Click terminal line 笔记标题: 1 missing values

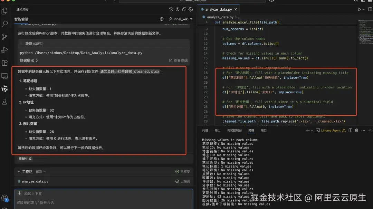coord(227,167)
